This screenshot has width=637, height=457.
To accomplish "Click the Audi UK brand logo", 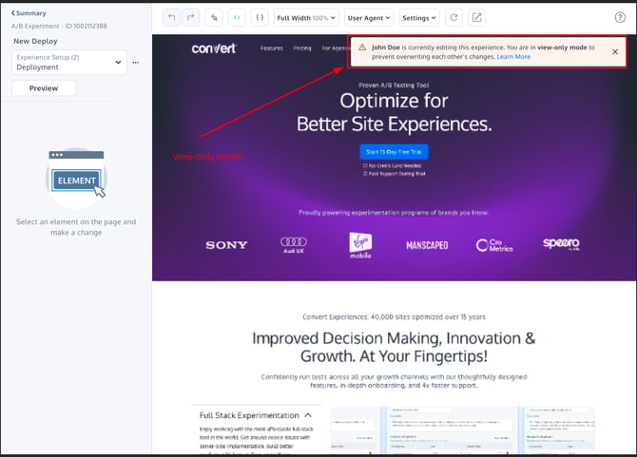I will point(294,245).
